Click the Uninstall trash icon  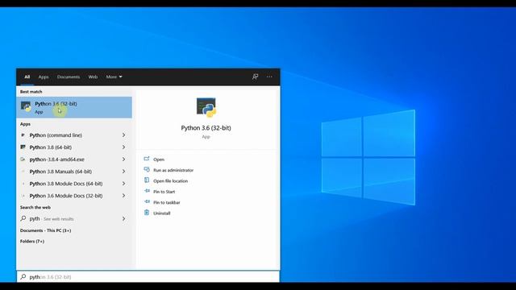[x=147, y=213]
